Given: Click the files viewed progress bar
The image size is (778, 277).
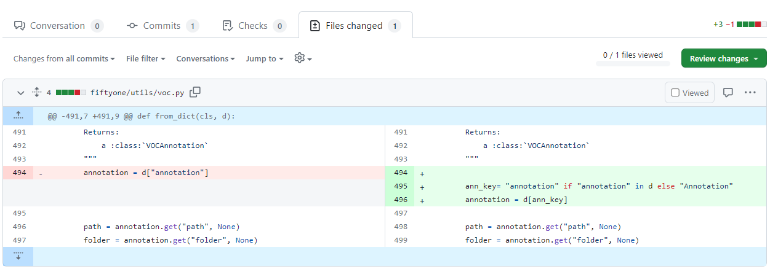Looking at the screenshot, I should point(632,63).
